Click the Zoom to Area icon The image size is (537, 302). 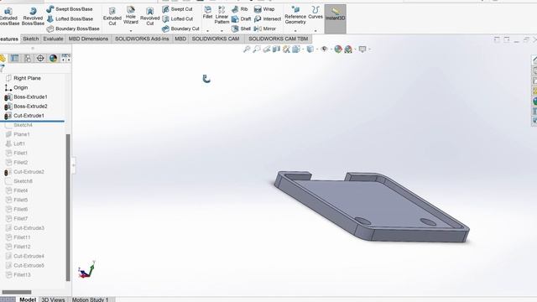[x=257, y=49]
